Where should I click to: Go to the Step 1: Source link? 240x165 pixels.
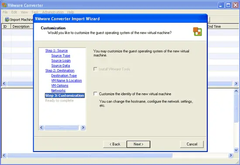(x=56, y=51)
